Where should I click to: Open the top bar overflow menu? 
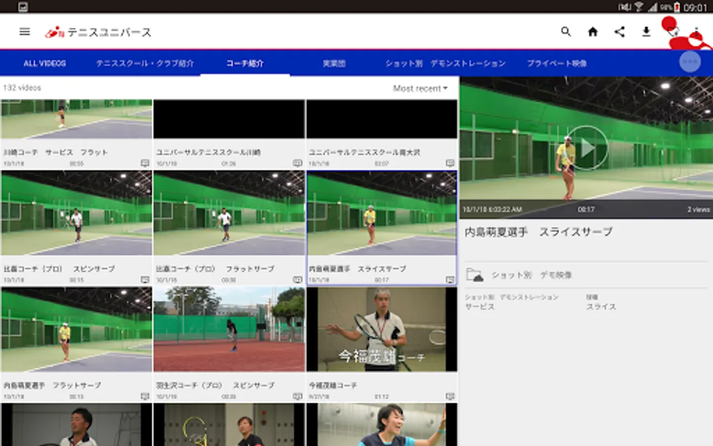click(696, 32)
